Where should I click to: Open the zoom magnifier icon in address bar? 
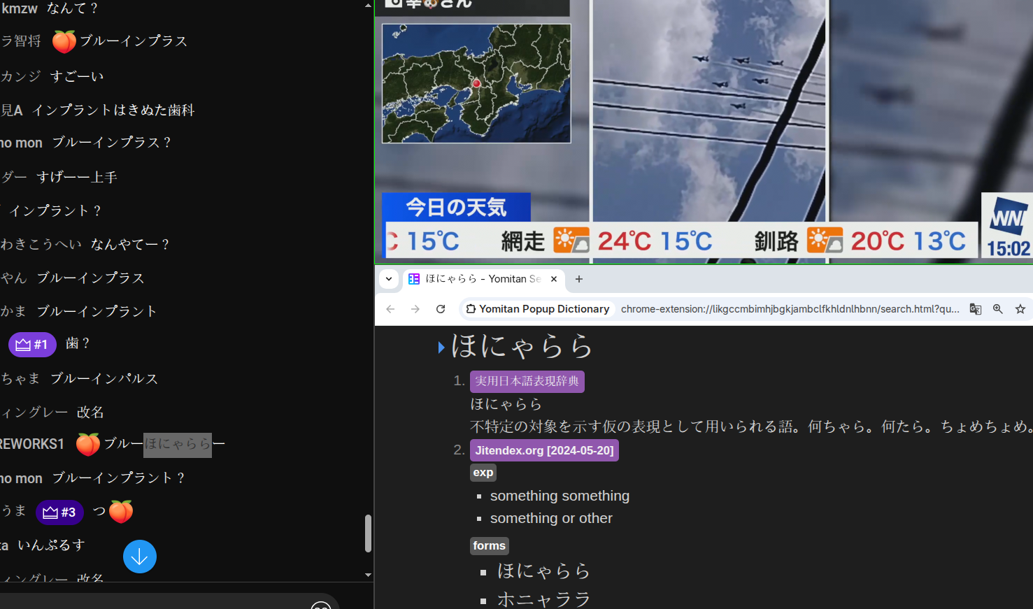coord(998,309)
